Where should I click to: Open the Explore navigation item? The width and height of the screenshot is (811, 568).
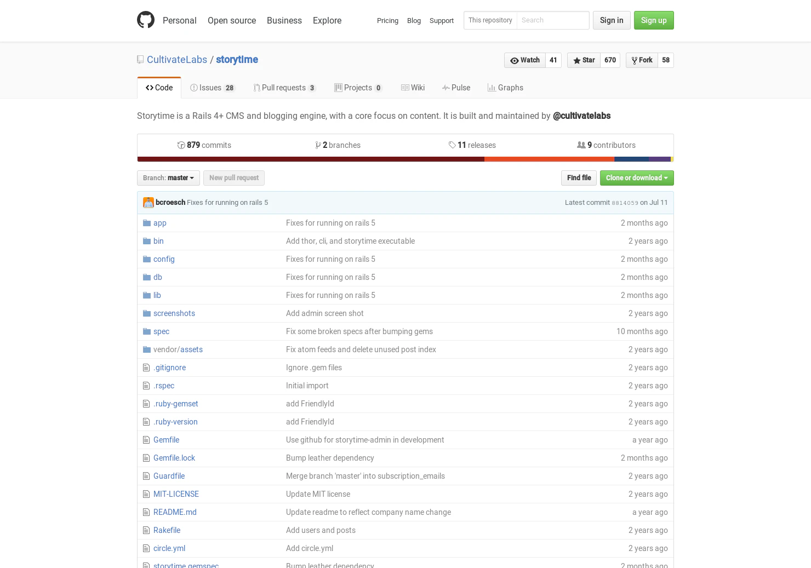327,20
